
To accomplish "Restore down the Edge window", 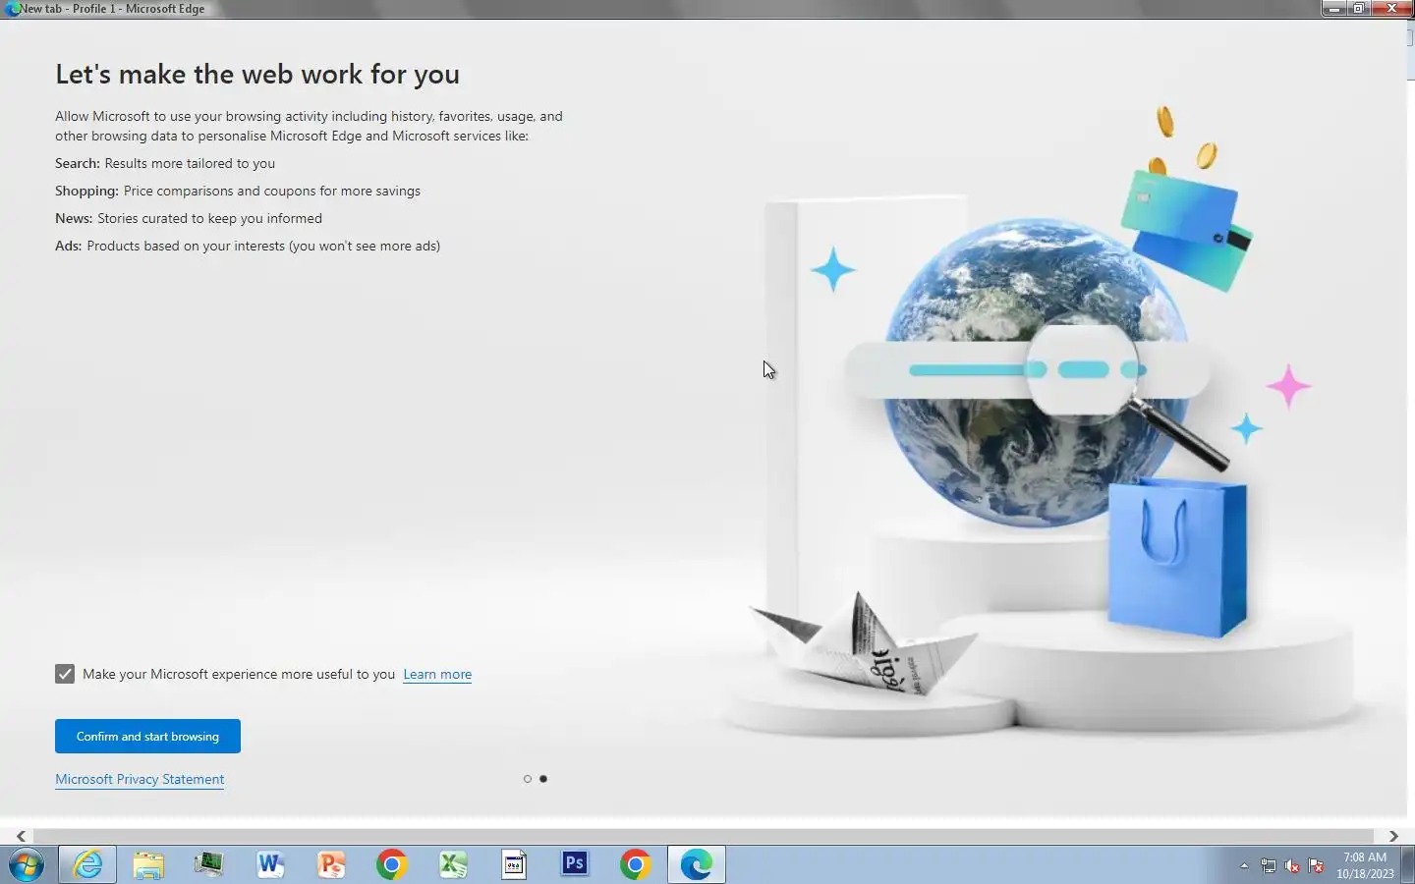I will (1358, 8).
